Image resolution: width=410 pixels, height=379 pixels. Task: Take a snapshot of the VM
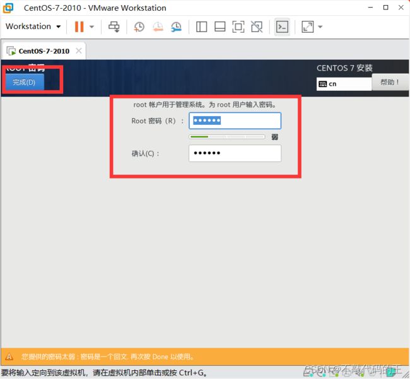(139, 26)
